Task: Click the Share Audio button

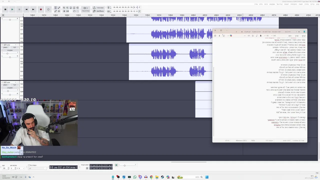Action: [x=98, y=8]
